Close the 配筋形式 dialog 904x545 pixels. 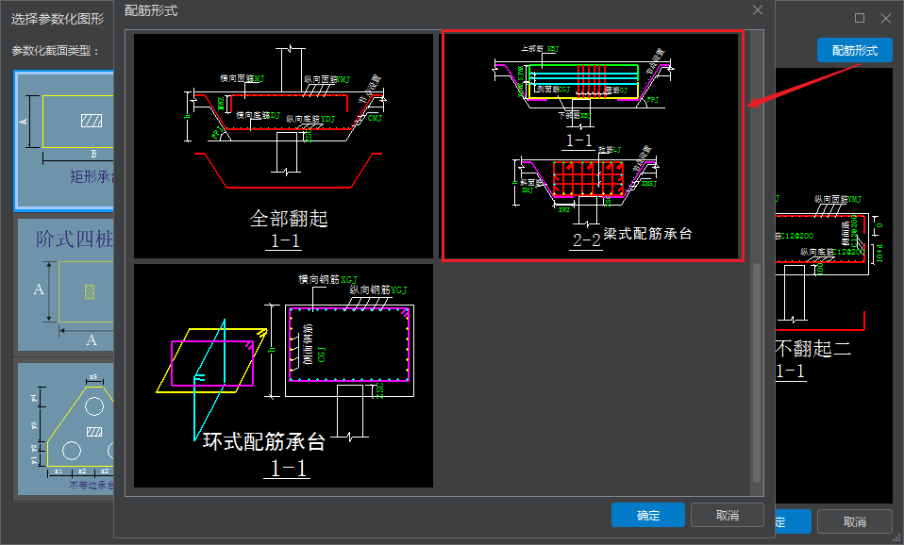(757, 11)
